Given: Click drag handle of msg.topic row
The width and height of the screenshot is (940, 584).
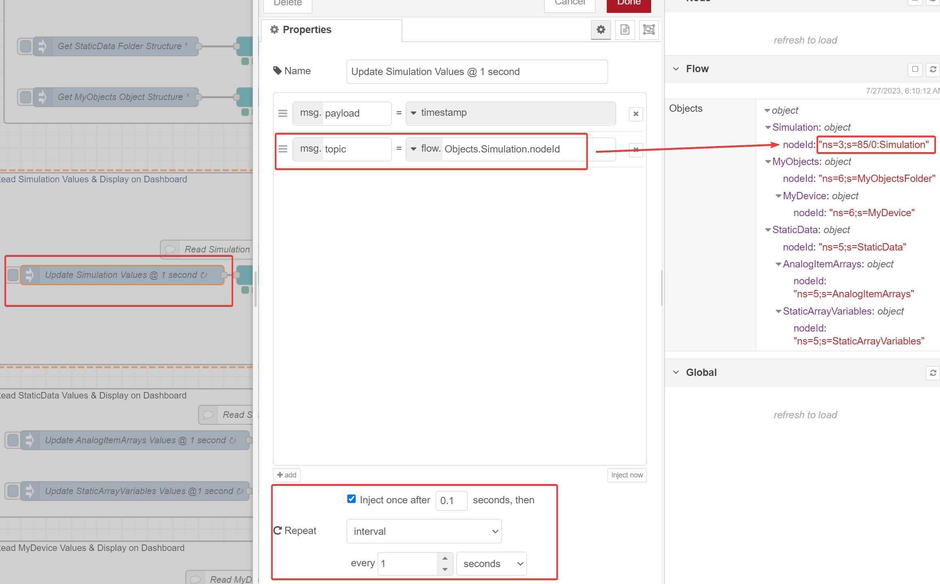Looking at the screenshot, I should point(283,149).
